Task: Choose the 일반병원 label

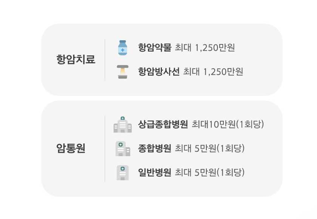Action: (155, 172)
